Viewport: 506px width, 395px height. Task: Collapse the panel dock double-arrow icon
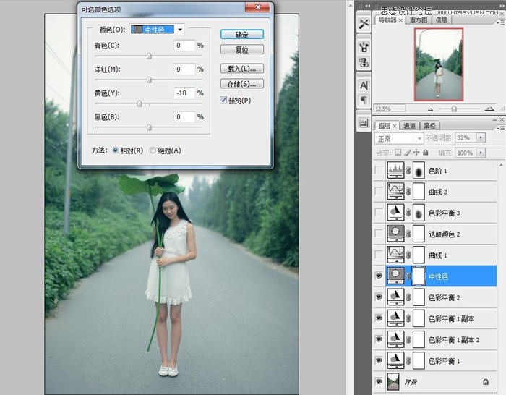tap(368, 6)
